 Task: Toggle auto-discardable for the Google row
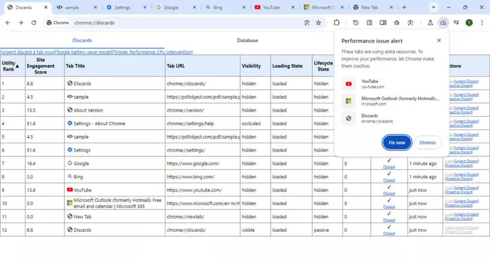[389, 167]
